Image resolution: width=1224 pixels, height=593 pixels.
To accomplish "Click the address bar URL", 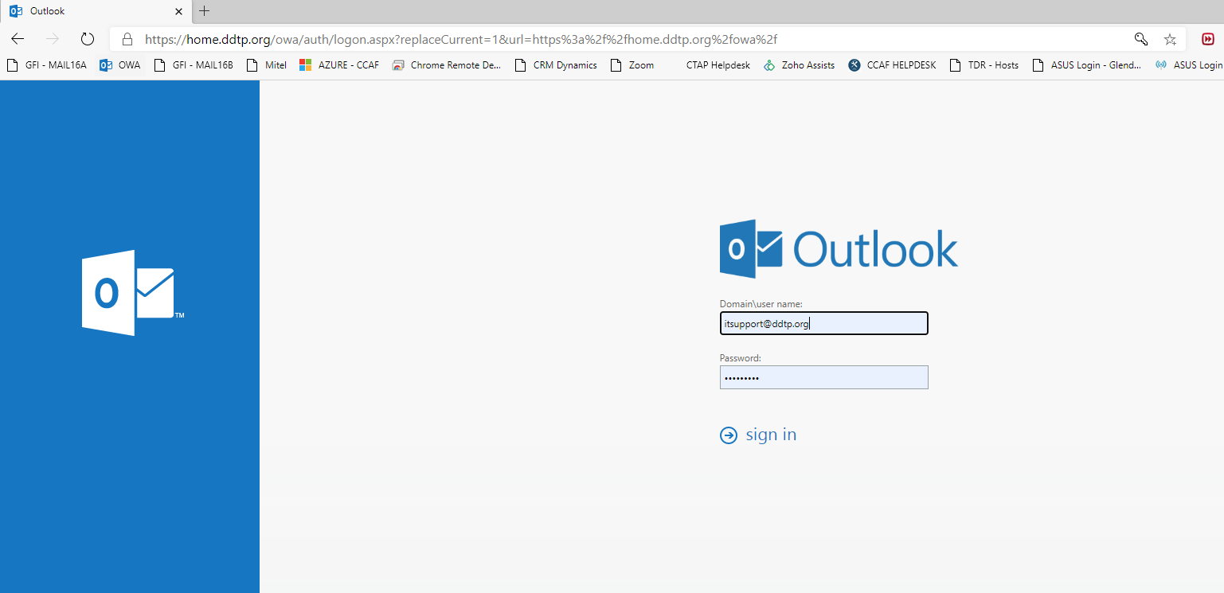I will (460, 39).
